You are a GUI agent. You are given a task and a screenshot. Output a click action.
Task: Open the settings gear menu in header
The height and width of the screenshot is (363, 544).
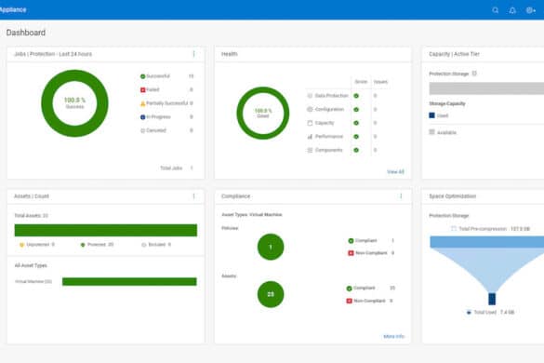(530, 10)
